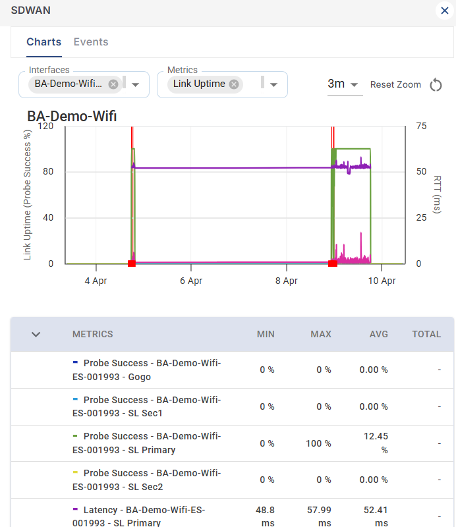Open the 3m time range dropdown
This screenshot has height=527, width=456.
344,84
